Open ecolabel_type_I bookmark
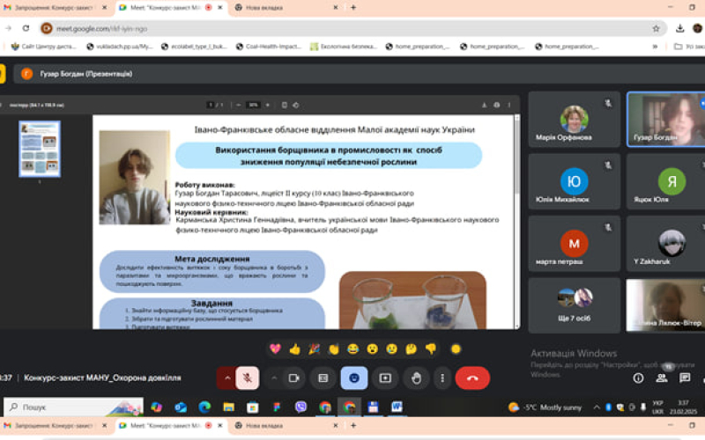This screenshot has height=440, width=705. [194, 47]
